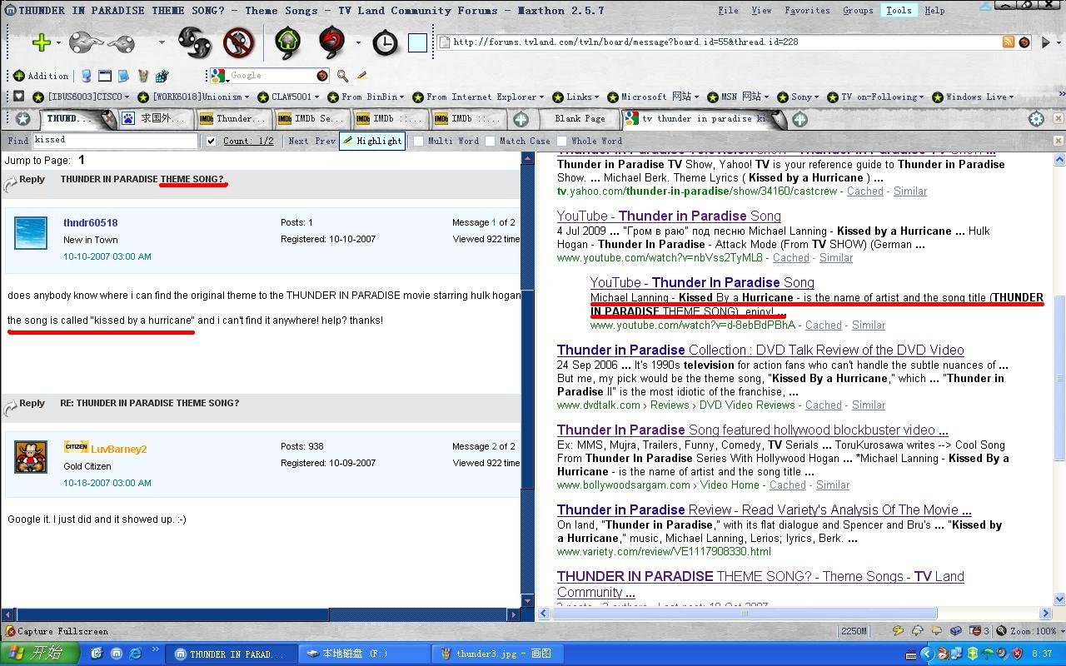The width and height of the screenshot is (1066, 666).
Task: Click the red undo arrow icon
Action: point(332,42)
